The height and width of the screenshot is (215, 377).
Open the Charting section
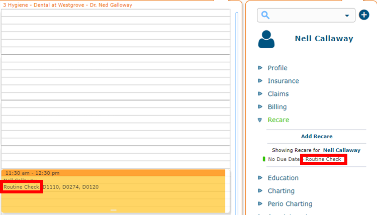click(281, 191)
